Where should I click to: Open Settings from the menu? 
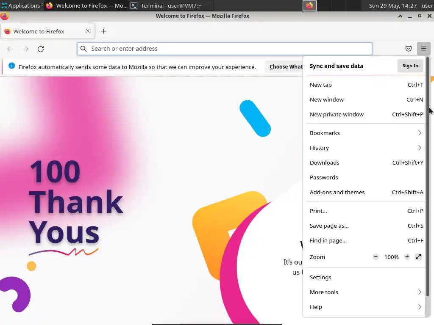pyautogui.click(x=365, y=277)
